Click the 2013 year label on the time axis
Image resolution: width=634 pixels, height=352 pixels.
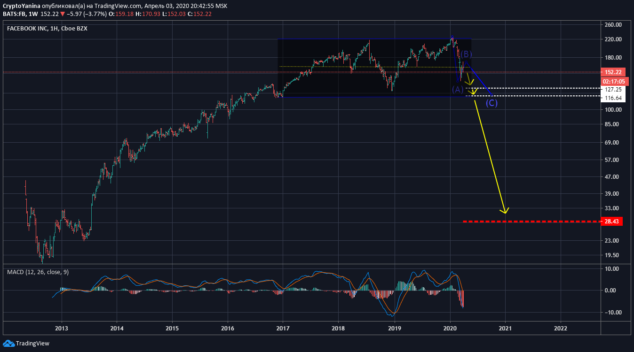[x=61, y=328]
